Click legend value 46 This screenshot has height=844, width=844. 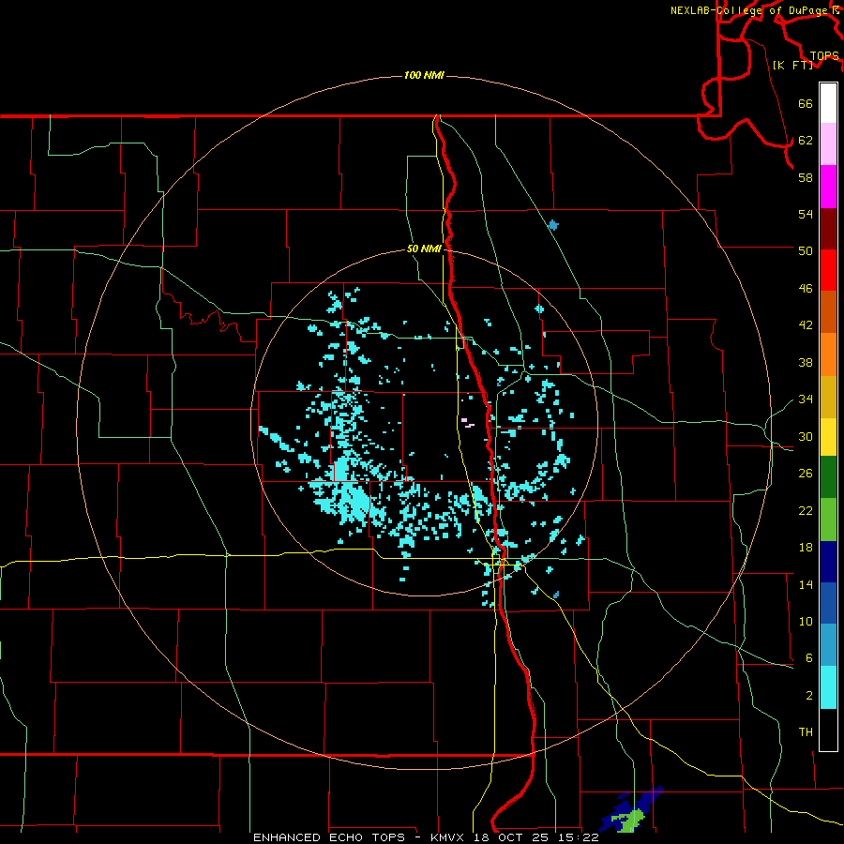click(806, 289)
